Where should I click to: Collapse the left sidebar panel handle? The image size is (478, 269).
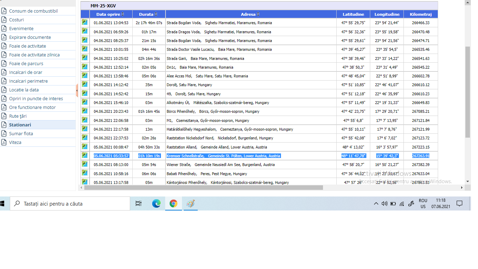coord(77,91)
